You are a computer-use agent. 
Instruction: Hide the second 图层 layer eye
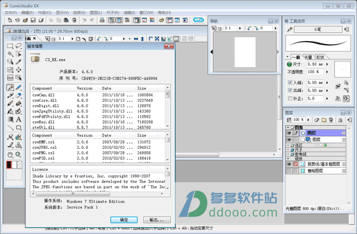click(289, 139)
